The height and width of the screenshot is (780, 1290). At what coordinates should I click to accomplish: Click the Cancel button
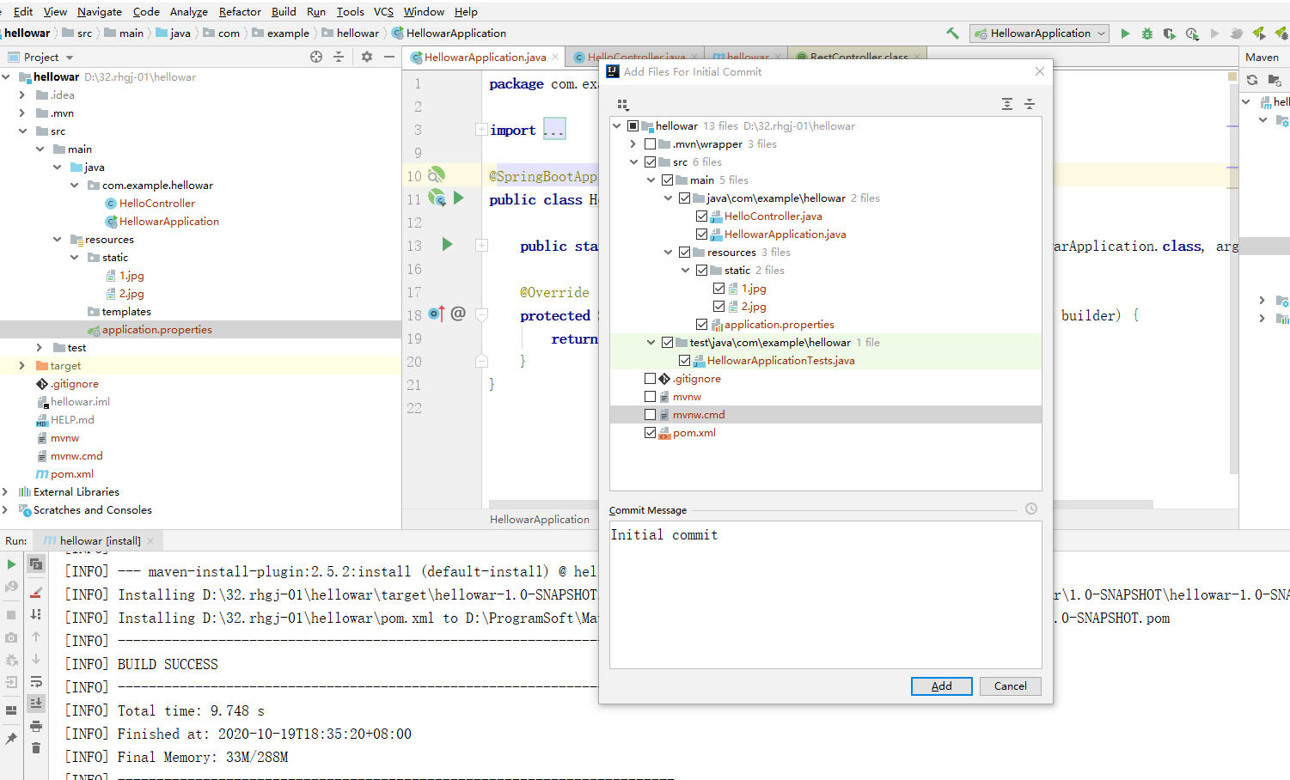(1011, 686)
